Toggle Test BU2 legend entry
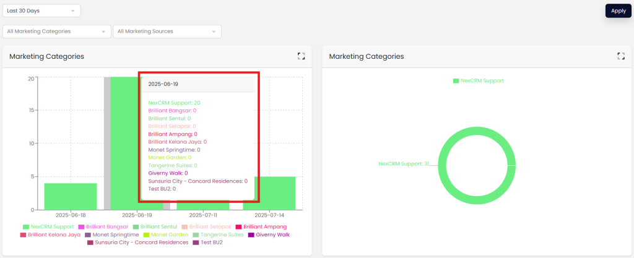 click(x=207, y=243)
